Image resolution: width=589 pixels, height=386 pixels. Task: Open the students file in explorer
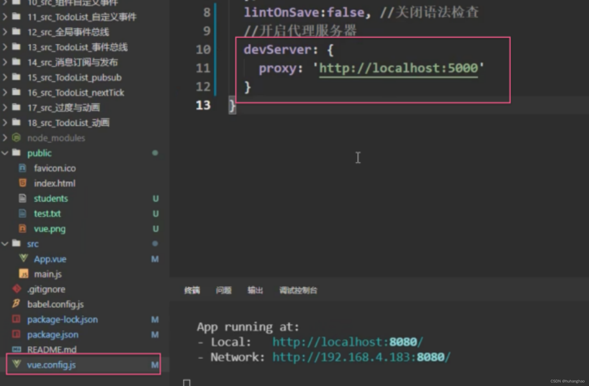[x=51, y=199]
